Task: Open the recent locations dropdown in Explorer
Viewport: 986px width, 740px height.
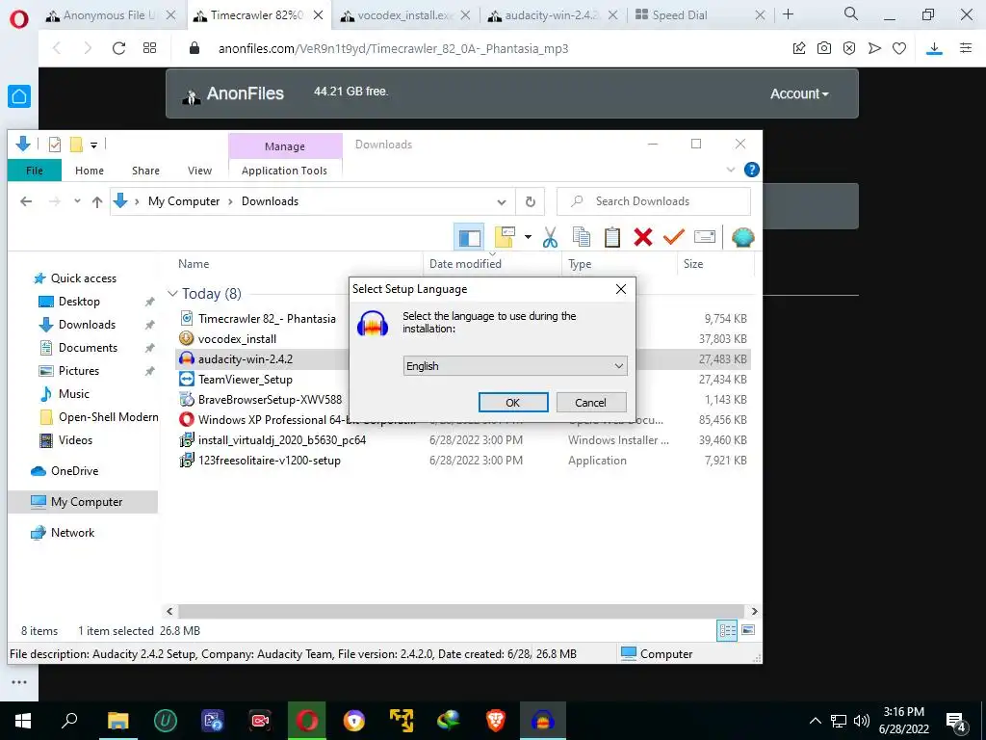Action: (x=77, y=201)
